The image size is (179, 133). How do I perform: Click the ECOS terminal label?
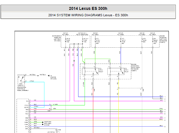point(26,107)
